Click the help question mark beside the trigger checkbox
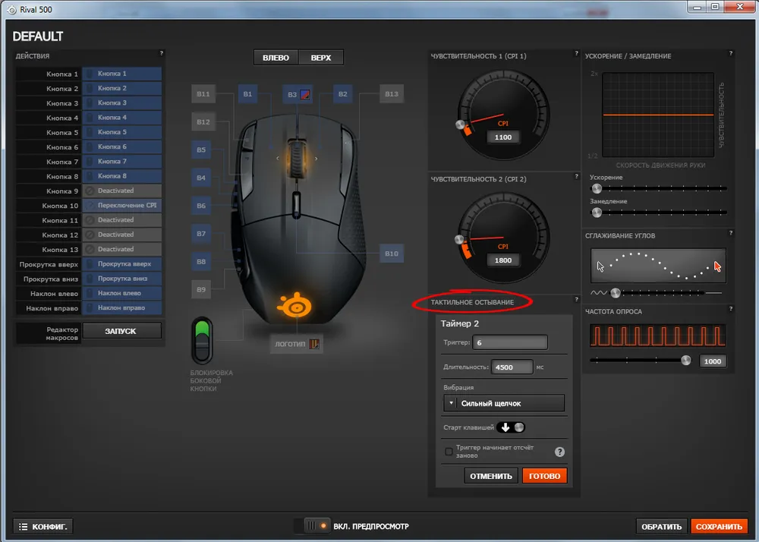 pyautogui.click(x=559, y=452)
